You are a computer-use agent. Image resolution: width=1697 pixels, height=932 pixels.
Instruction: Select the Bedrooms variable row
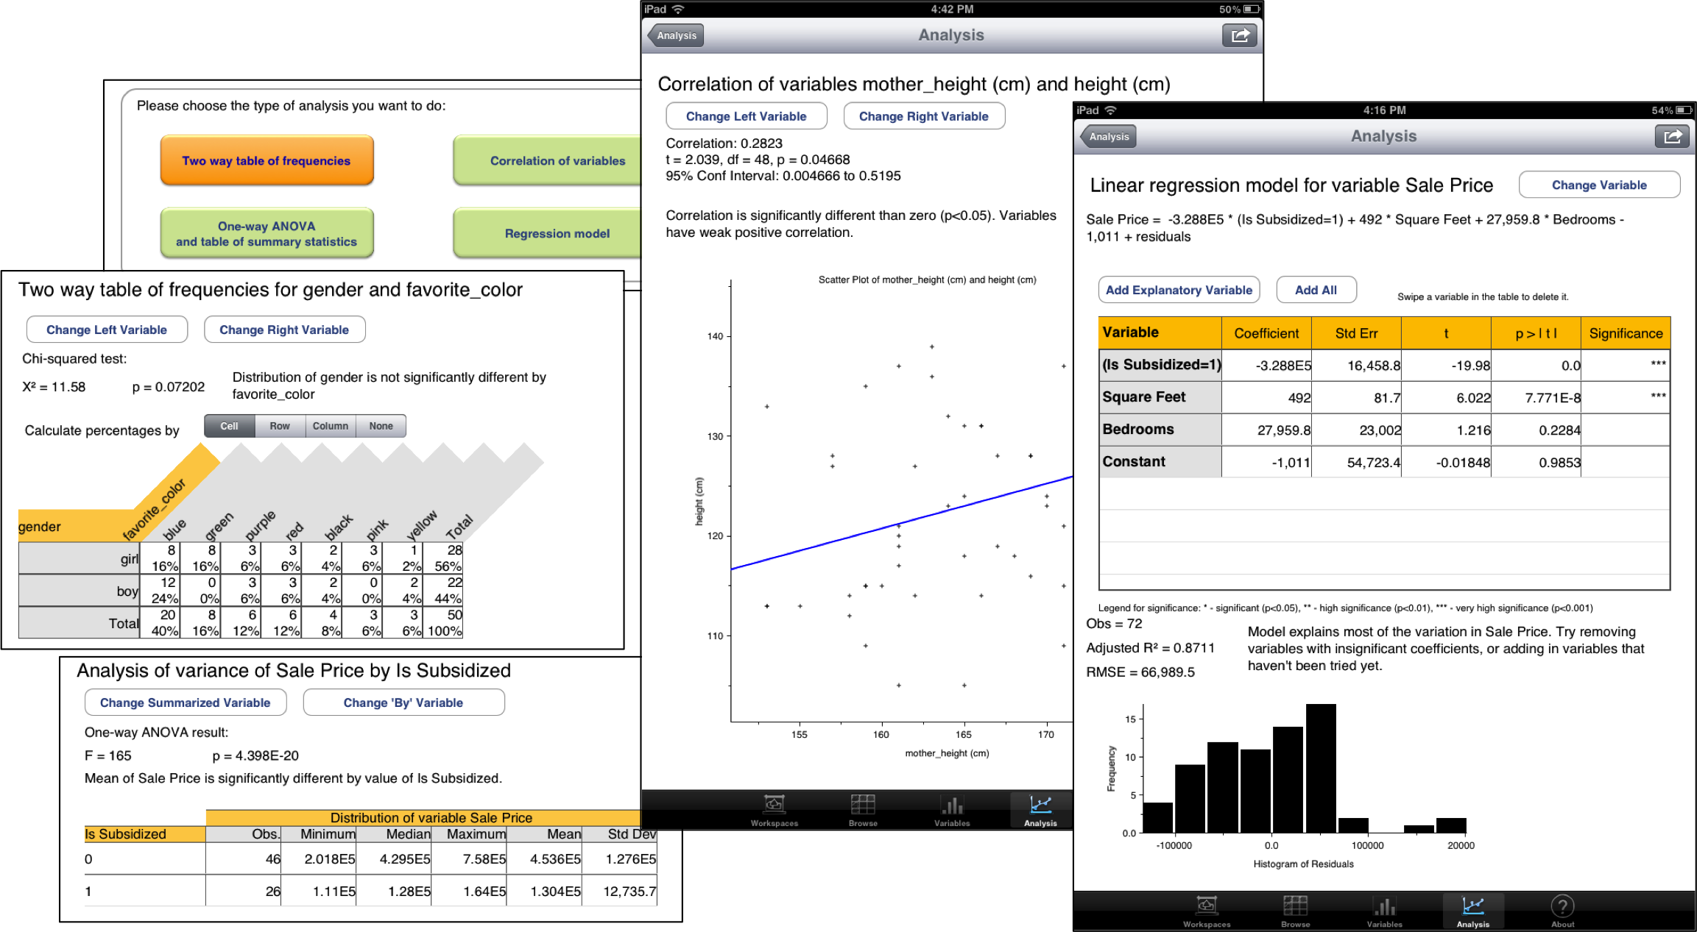pyautogui.click(x=1384, y=430)
